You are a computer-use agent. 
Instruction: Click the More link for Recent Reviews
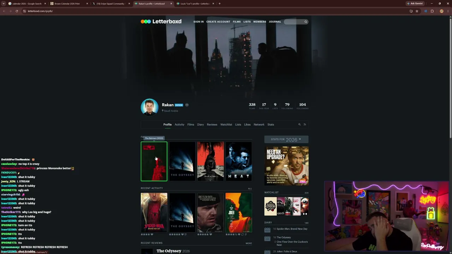click(x=249, y=243)
